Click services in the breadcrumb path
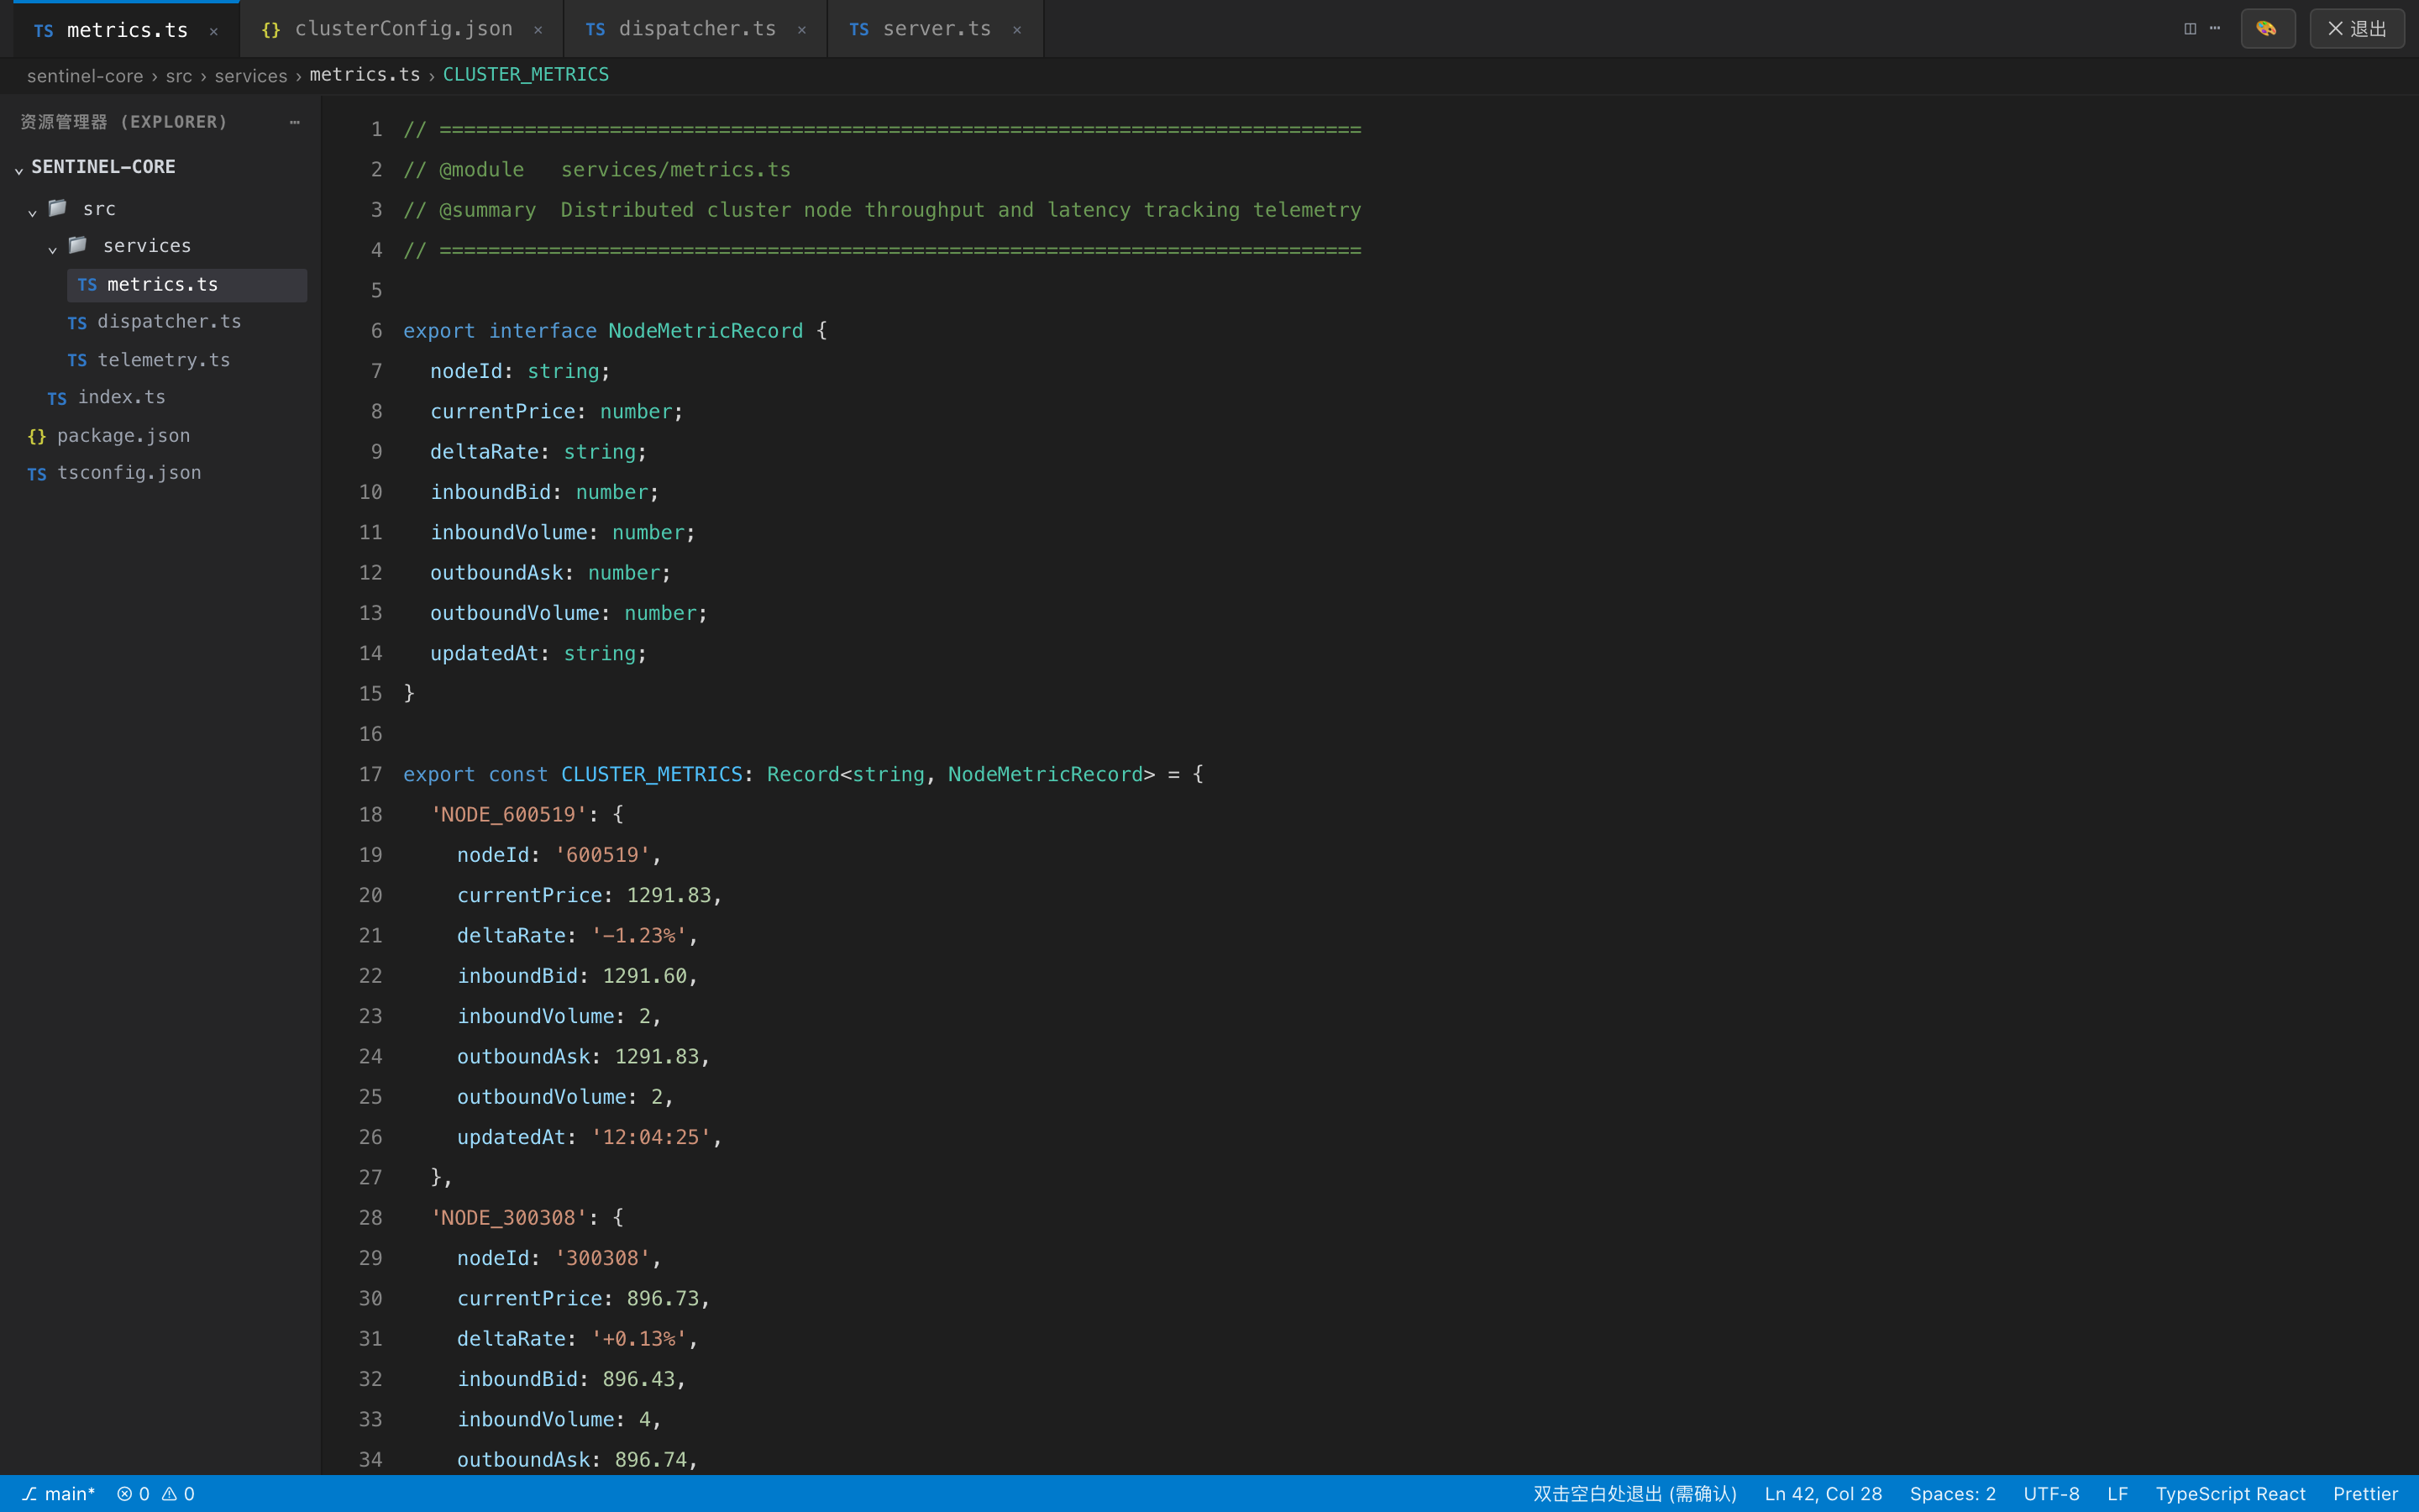Screen dimensions: 2419x1512 [x=251, y=76]
